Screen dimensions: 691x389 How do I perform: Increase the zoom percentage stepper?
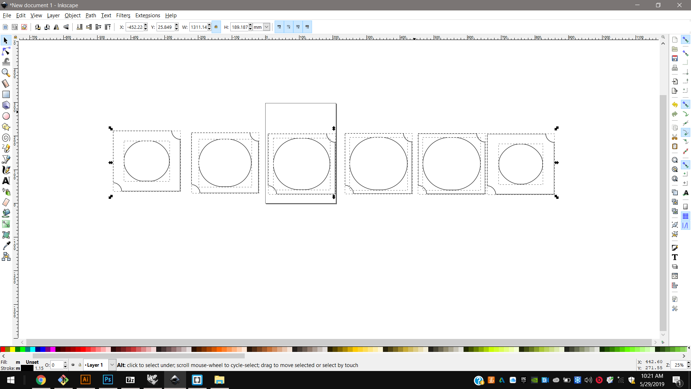pyautogui.click(x=688, y=363)
